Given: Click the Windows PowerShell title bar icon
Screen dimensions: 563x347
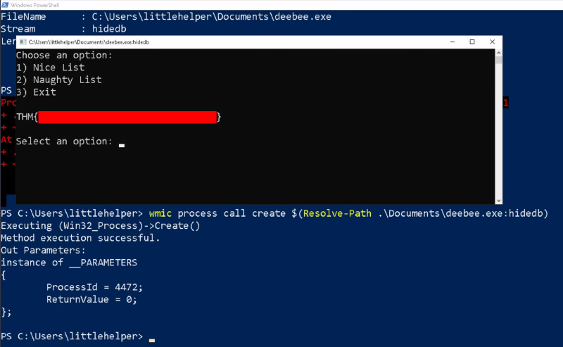Looking at the screenshot, I should pyautogui.click(x=5, y=5).
